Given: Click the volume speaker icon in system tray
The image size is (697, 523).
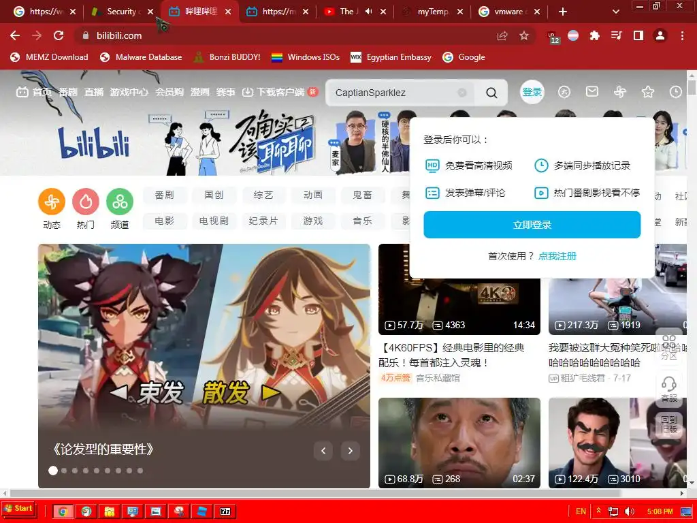Looking at the screenshot, I should [630, 511].
